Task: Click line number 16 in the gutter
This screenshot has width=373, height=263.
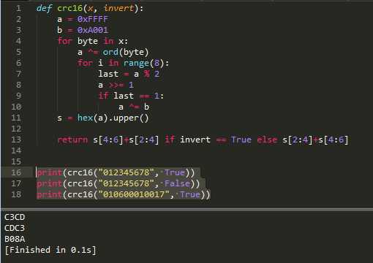Action: coord(16,172)
